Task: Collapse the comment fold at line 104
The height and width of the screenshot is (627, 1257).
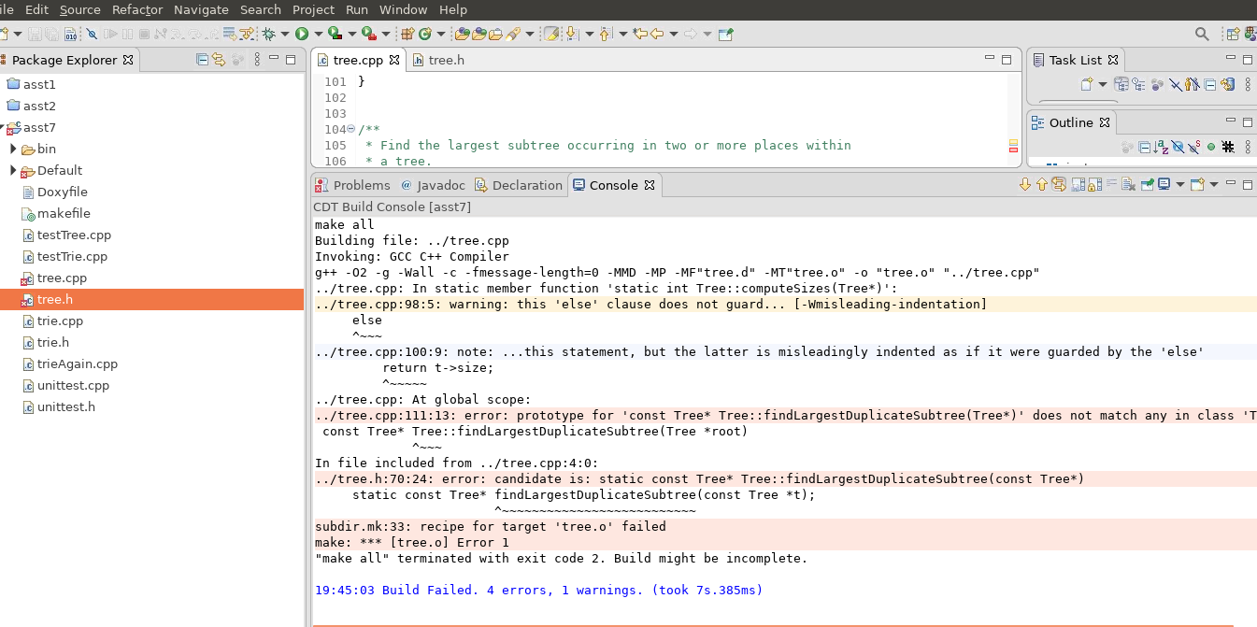Action: [351, 129]
